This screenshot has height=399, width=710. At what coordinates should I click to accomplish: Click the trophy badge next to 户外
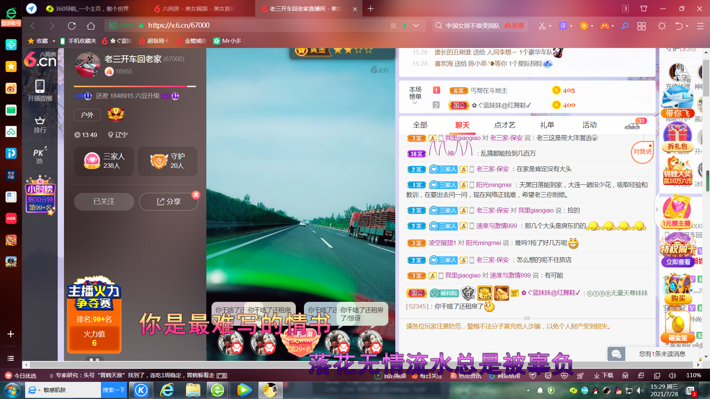pos(116,115)
